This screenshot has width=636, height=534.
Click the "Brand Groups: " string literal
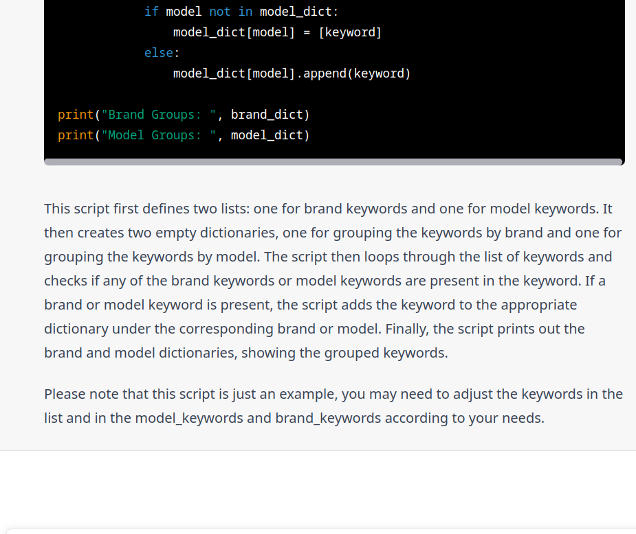coord(159,115)
